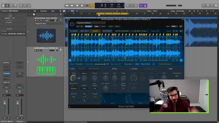Collapse the Region MIDI Defaults disclosure triangle

pos(2,11)
